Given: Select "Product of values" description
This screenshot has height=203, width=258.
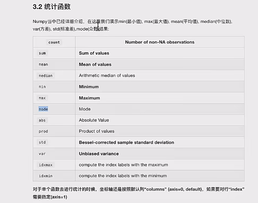Looking at the screenshot, I should coord(96,131).
